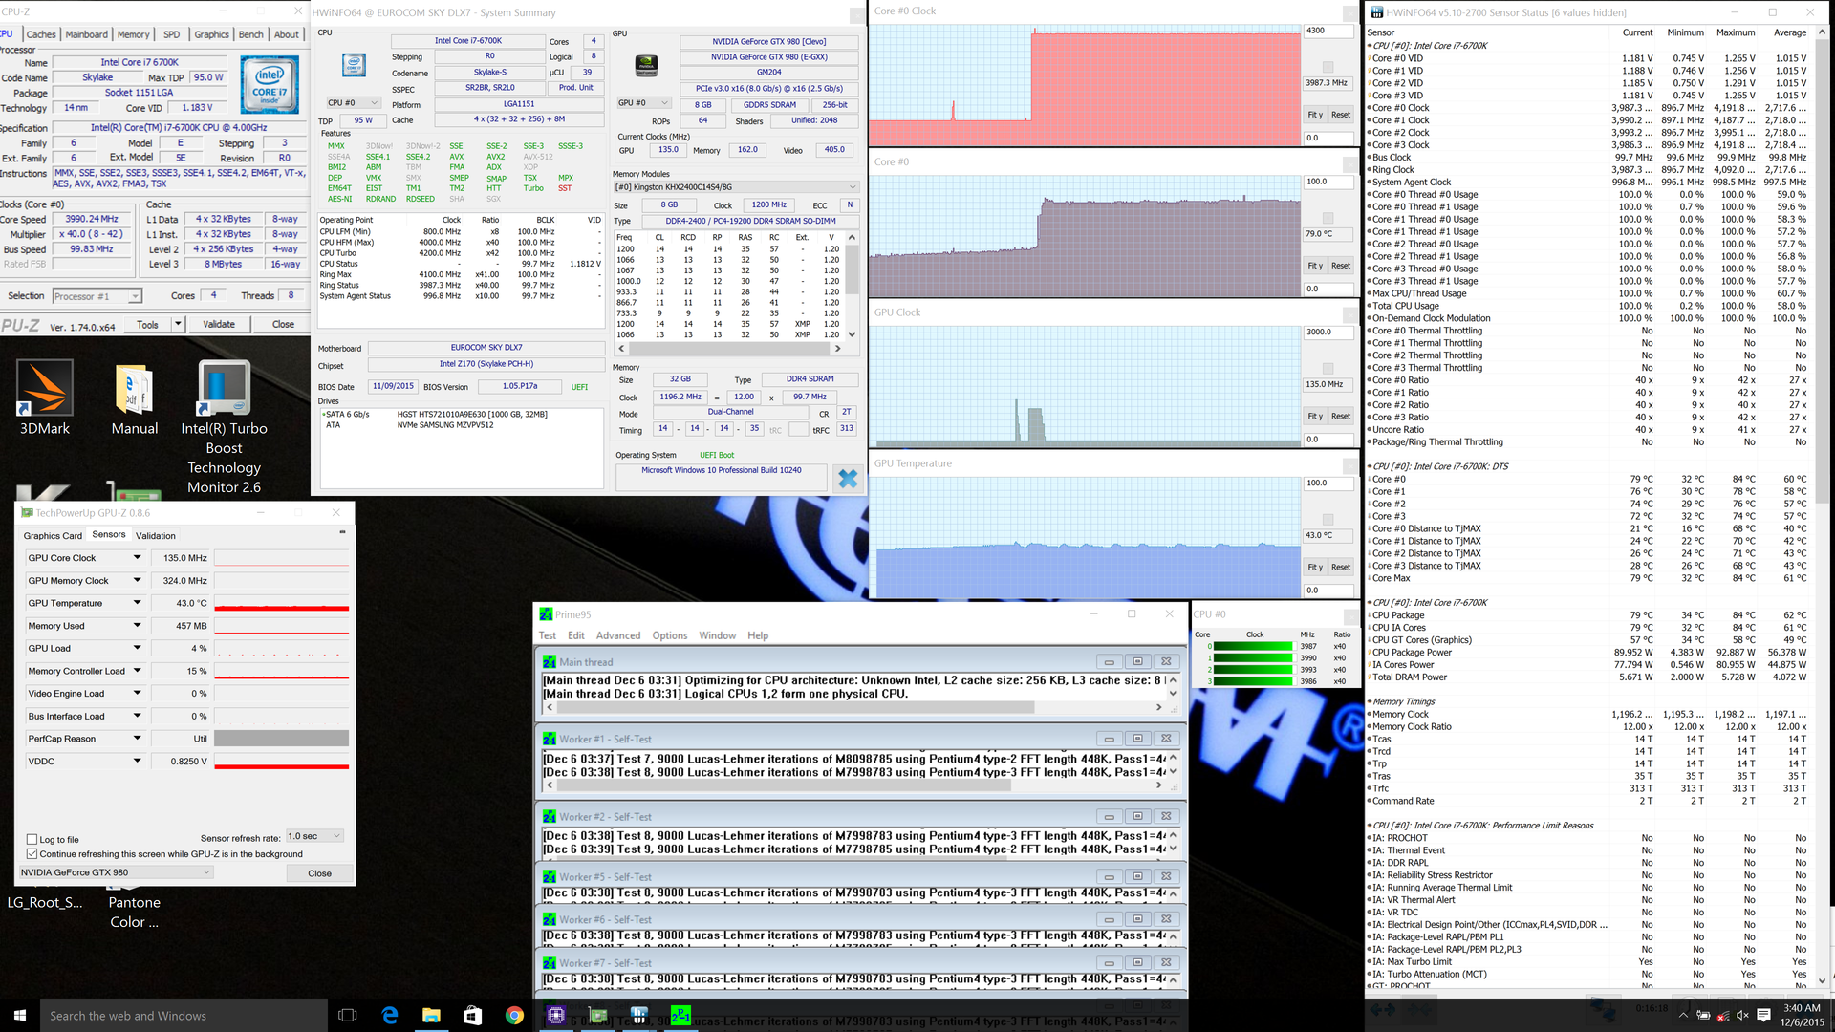Uncheck Continue refreshing in background in GPU-Z

pos(32,853)
